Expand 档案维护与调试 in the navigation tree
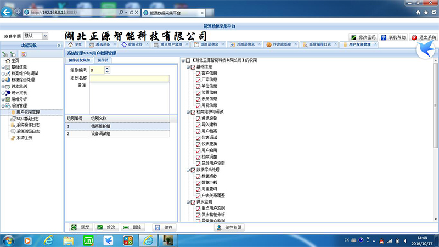The width and height of the screenshot is (439, 247). coord(3,74)
